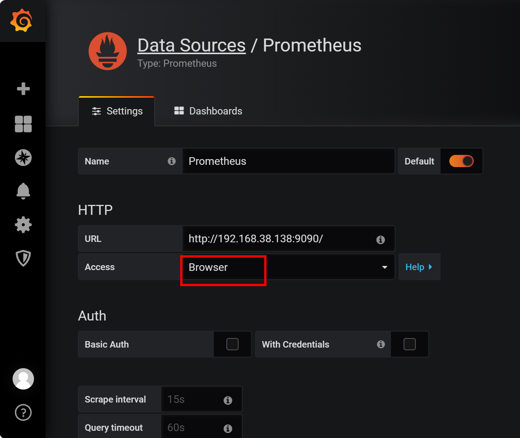Click the Prometheus flame logo
This screenshot has width=520, height=438.
tap(108, 51)
